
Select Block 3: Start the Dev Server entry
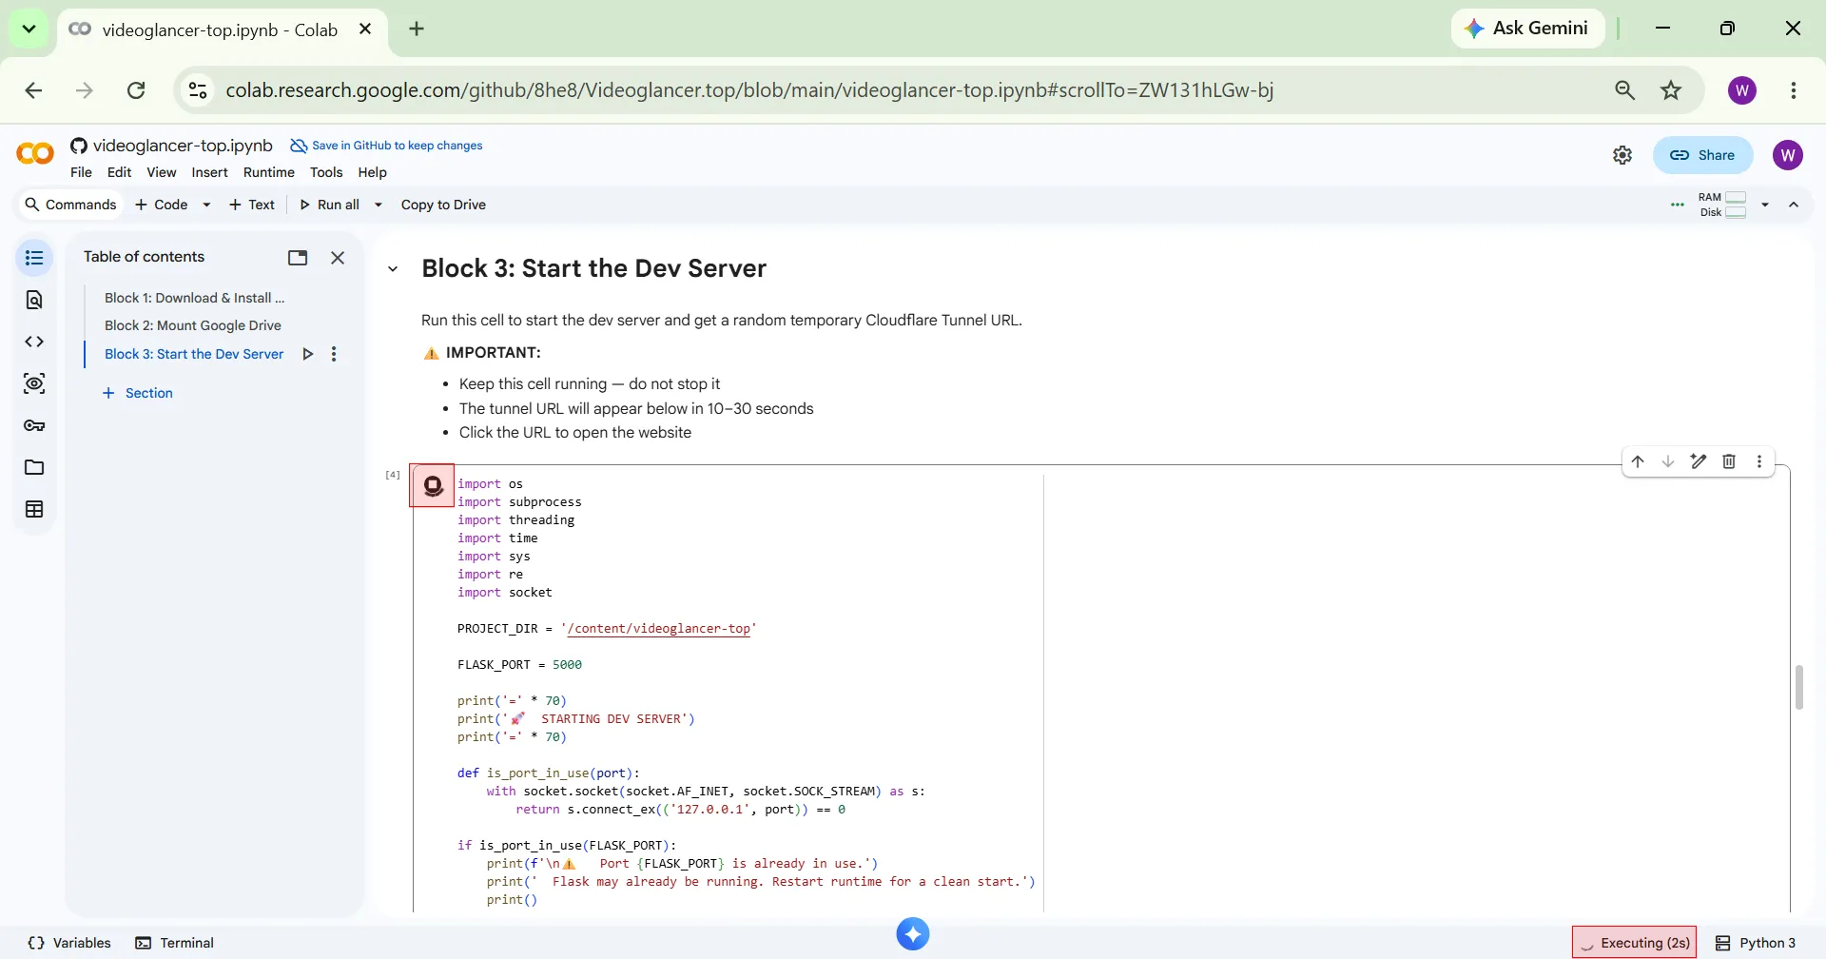click(x=194, y=354)
